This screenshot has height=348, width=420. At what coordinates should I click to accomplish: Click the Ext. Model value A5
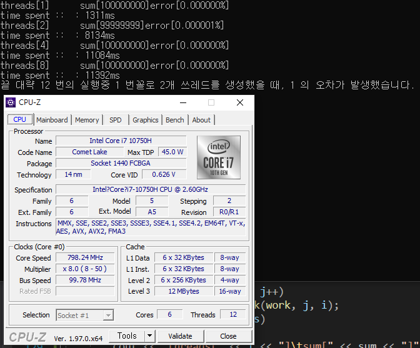tap(152, 212)
